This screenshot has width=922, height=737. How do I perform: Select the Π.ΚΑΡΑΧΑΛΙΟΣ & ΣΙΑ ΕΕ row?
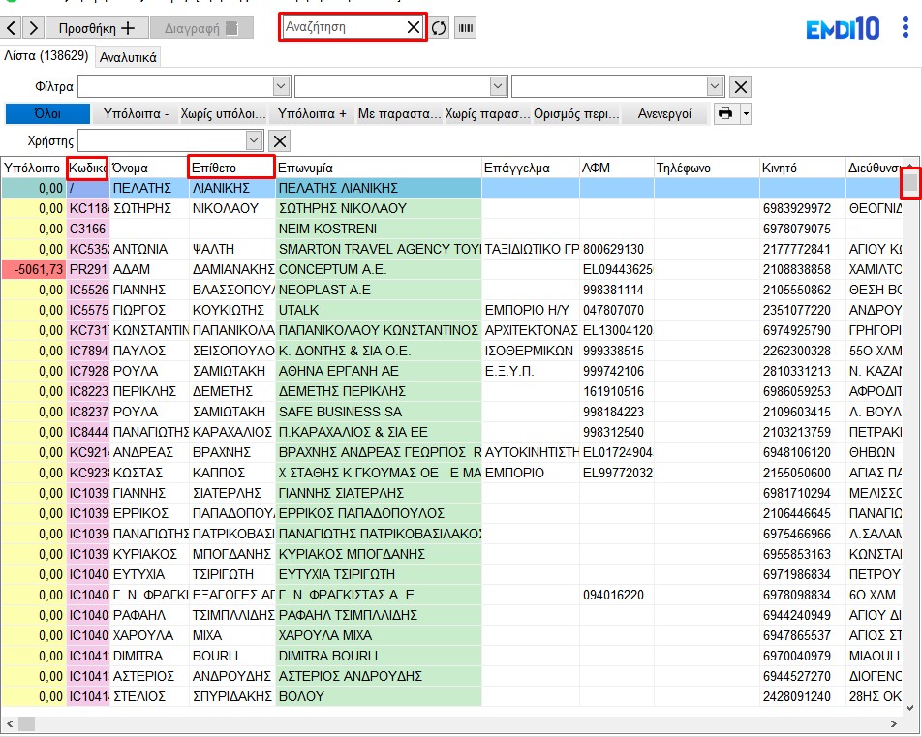point(451,432)
